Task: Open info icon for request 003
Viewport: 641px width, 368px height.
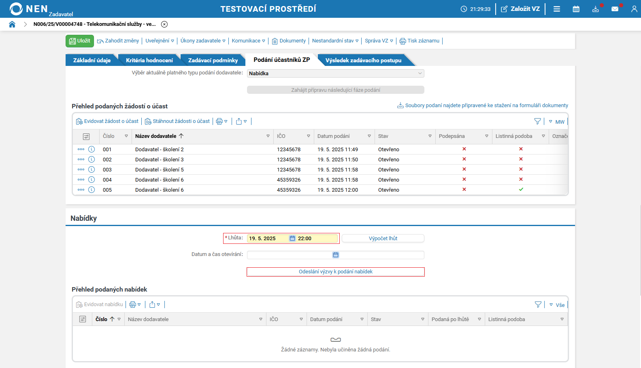Action: pyautogui.click(x=92, y=169)
